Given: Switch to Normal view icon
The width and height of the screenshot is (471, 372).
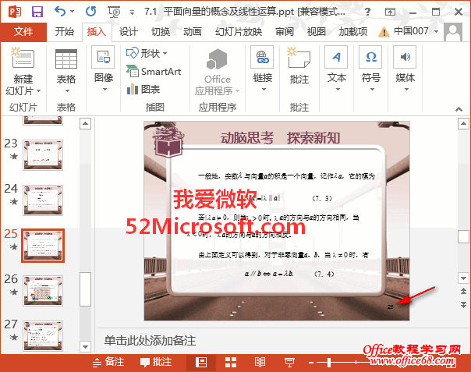Looking at the screenshot, I should 201,362.
